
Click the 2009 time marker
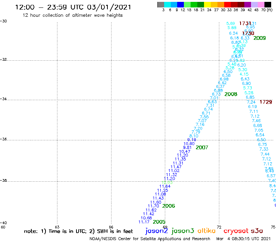(260, 38)
